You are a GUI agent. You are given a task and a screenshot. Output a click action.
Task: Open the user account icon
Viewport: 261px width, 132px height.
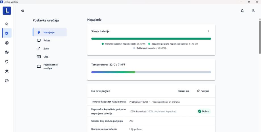click(253, 11)
